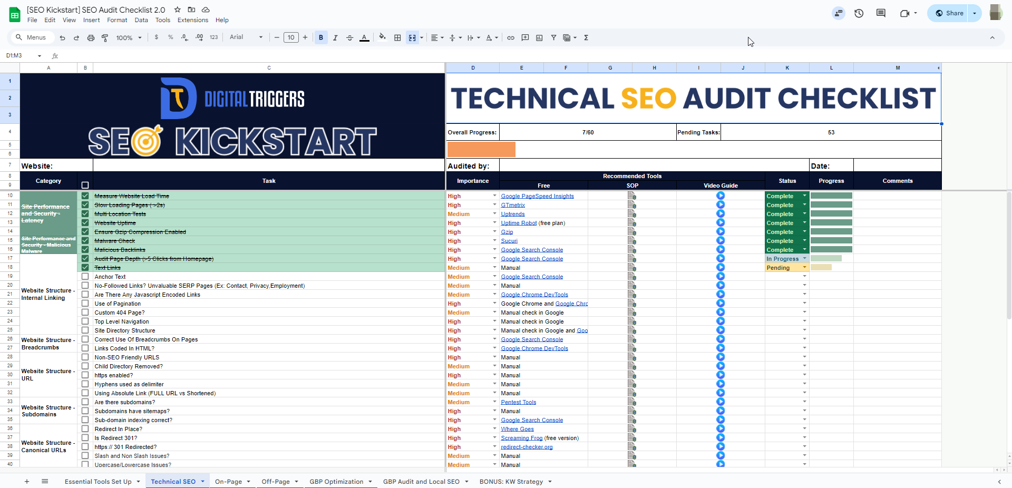
Task: Open text color picker
Action: pyautogui.click(x=364, y=37)
